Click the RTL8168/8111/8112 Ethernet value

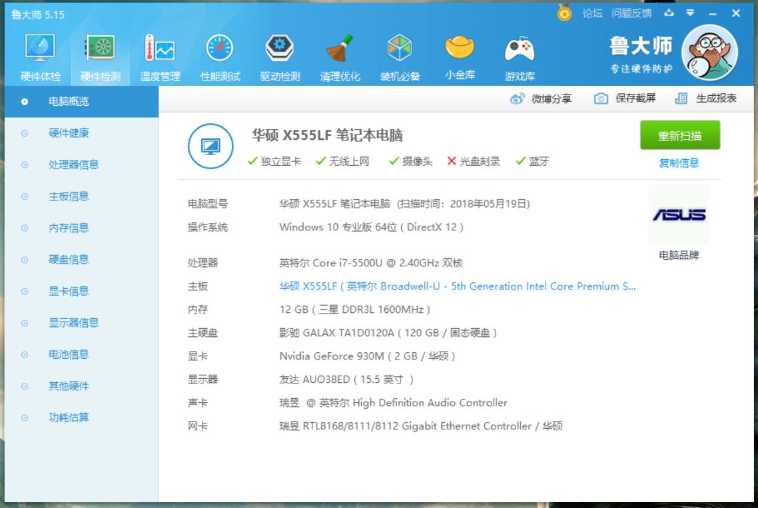(x=420, y=426)
